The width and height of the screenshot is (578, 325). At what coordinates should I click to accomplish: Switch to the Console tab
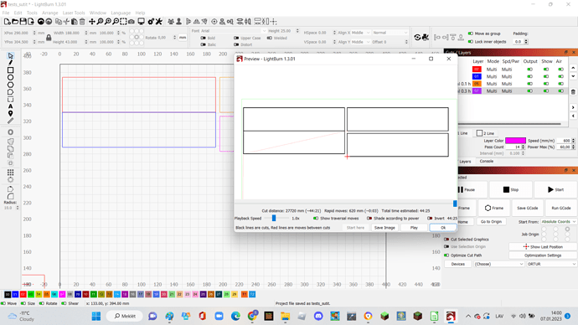[486, 161]
